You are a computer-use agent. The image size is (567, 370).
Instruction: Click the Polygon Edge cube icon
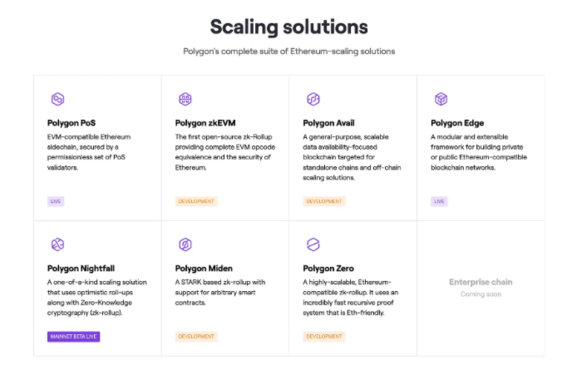(441, 99)
